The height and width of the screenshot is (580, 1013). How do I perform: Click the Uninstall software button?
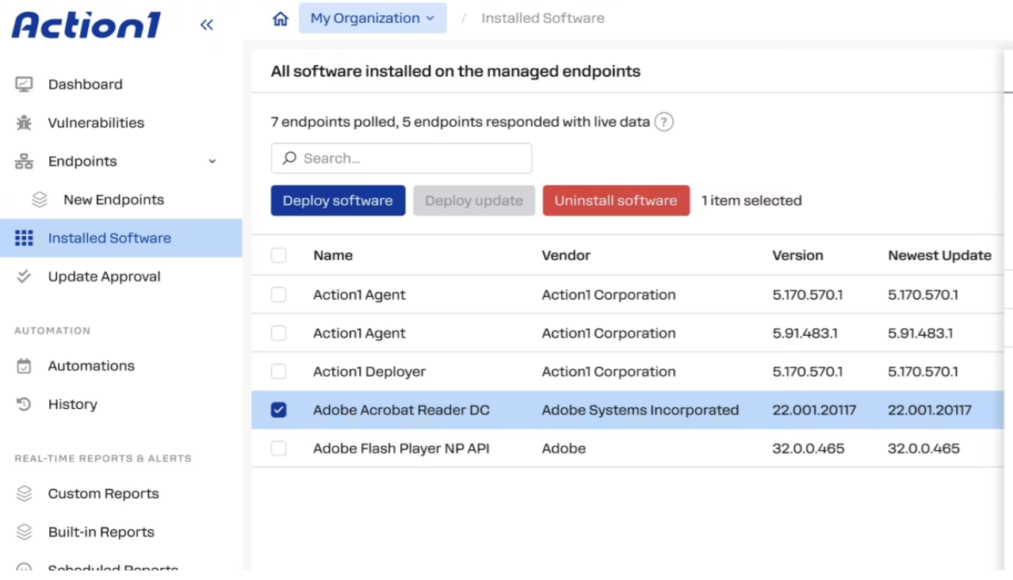616,200
